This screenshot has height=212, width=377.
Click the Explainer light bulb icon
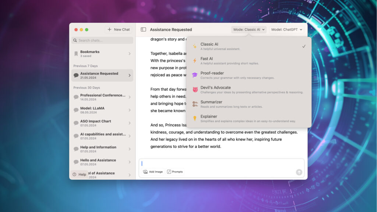point(195,118)
